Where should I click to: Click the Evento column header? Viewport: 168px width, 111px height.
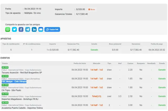pyautogui.click(x=5, y=63)
